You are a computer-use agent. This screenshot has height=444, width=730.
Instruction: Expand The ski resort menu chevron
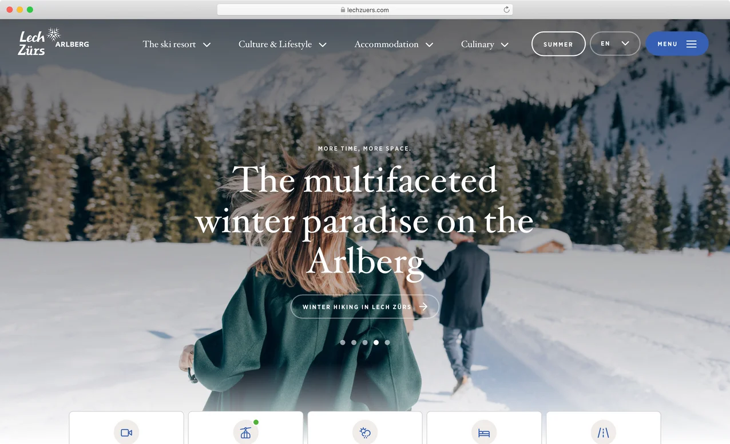[x=207, y=45]
